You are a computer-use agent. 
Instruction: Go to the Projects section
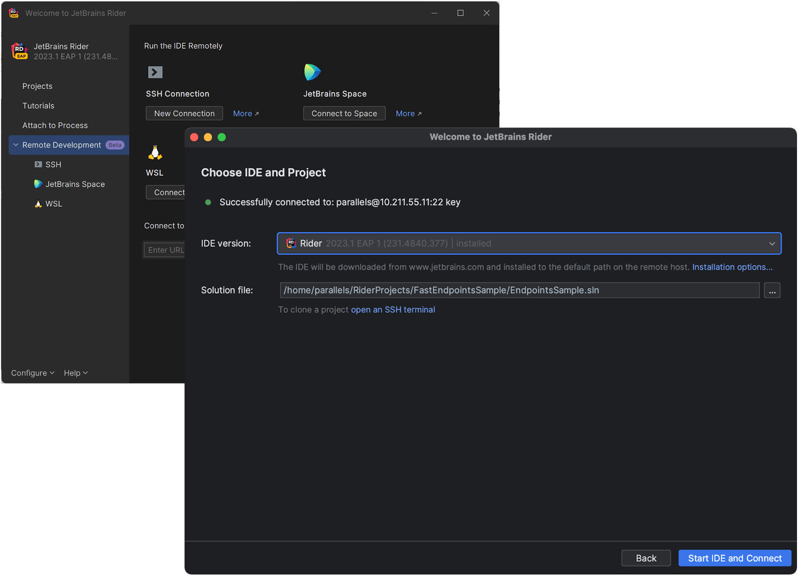(x=37, y=86)
